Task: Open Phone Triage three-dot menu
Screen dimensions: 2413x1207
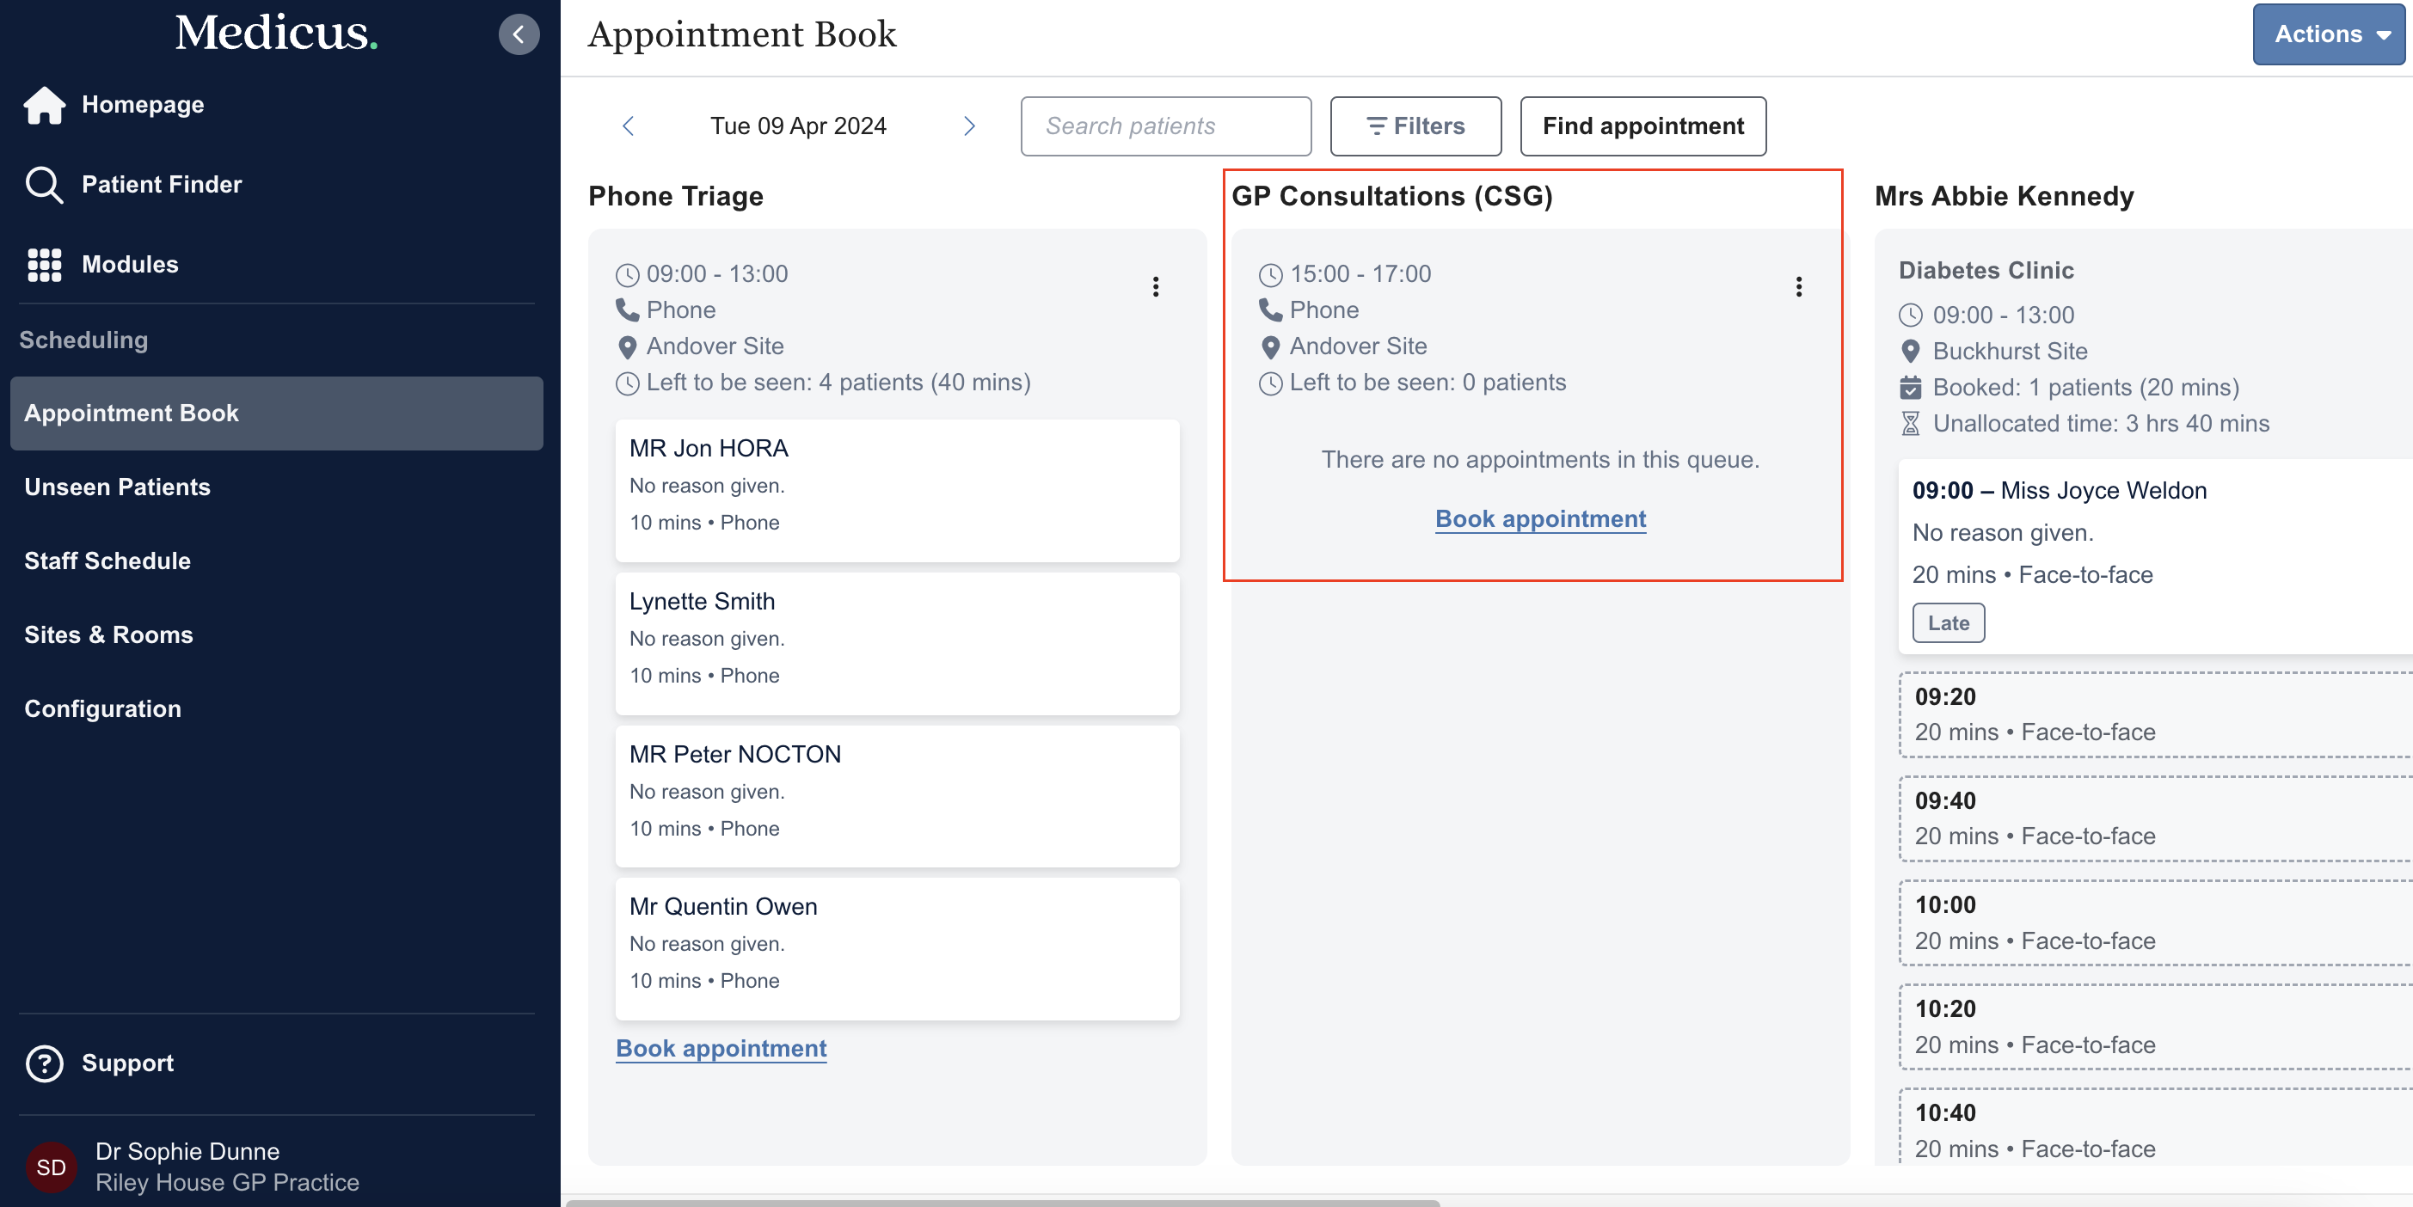Action: click(x=1155, y=286)
